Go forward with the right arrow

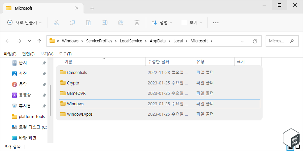[x=19, y=41]
